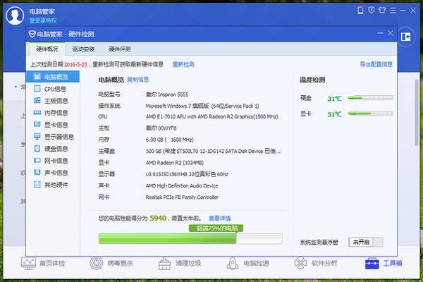423x282 pixels.
Task: Minimize the 硬件检测 dialog
Action: [x=381, y=33]
